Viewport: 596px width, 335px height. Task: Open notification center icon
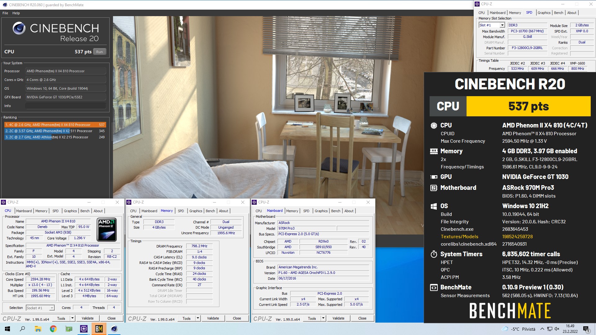coord(586,329)
